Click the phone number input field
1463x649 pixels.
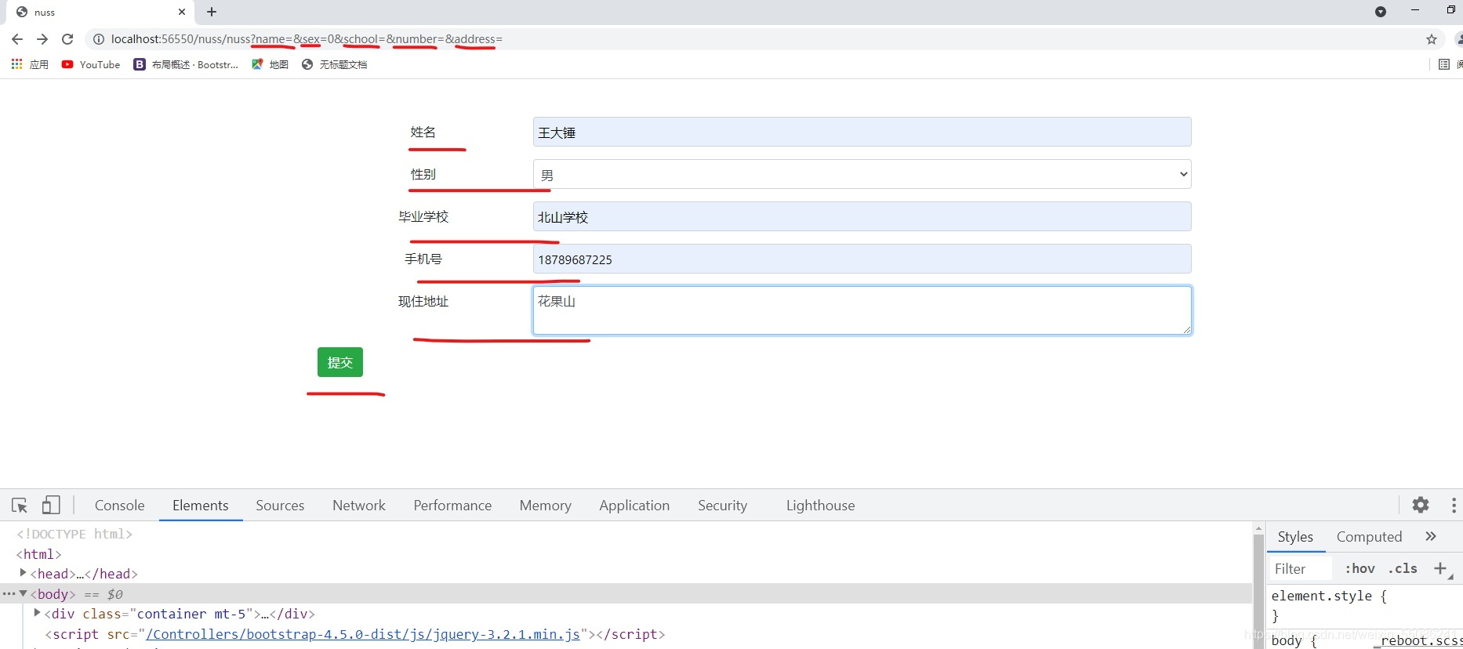862,259
